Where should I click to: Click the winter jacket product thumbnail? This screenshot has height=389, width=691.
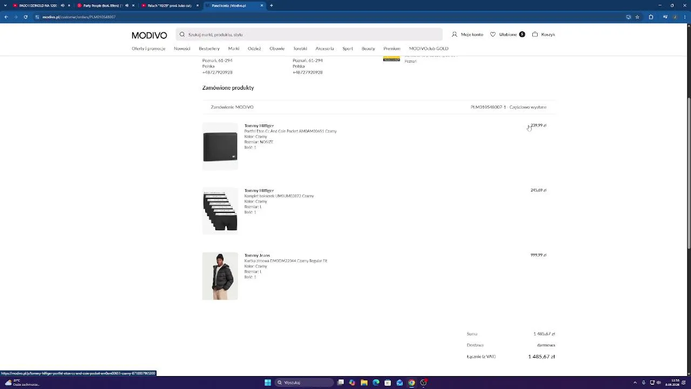coord(220,276)
